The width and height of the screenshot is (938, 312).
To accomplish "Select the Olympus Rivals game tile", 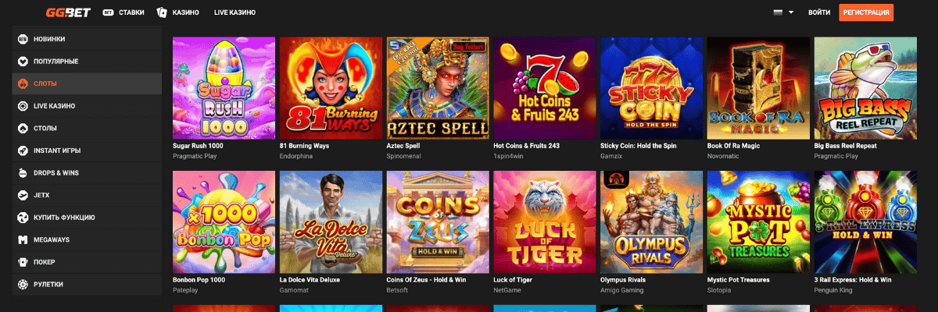I will tap(651, 222).
